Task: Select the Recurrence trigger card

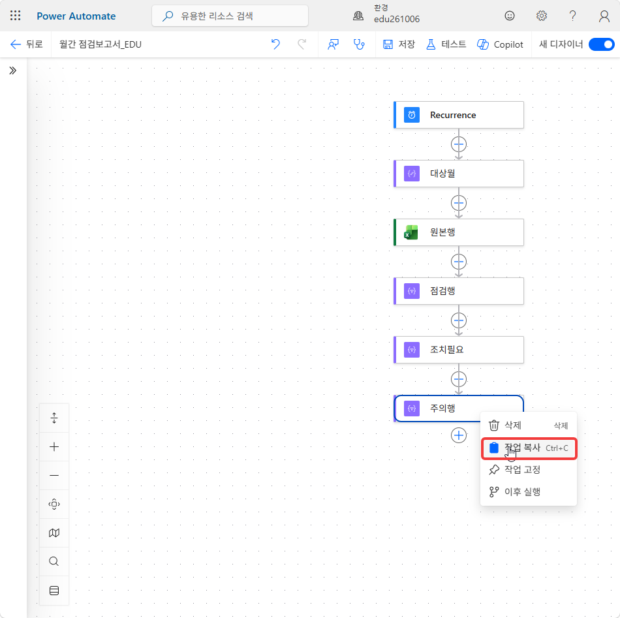Action: pos(459,115)
